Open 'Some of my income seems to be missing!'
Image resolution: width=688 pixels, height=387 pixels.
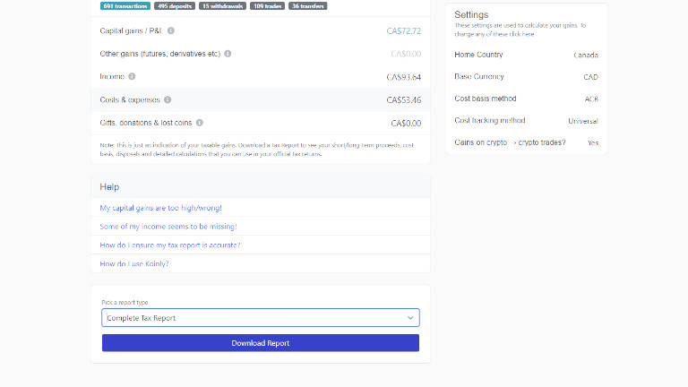168,227
